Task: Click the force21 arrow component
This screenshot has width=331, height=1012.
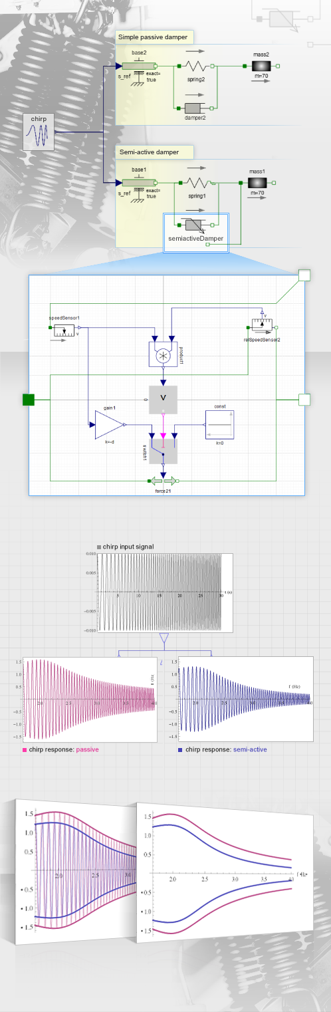Action: [164, 479]
